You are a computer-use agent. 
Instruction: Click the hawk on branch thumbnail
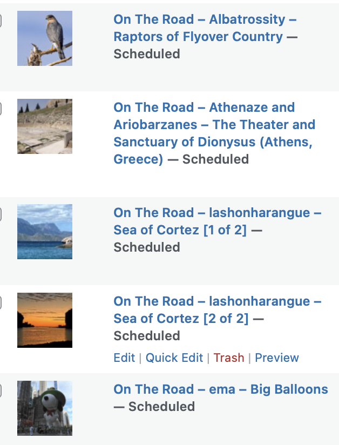[45, 38]
